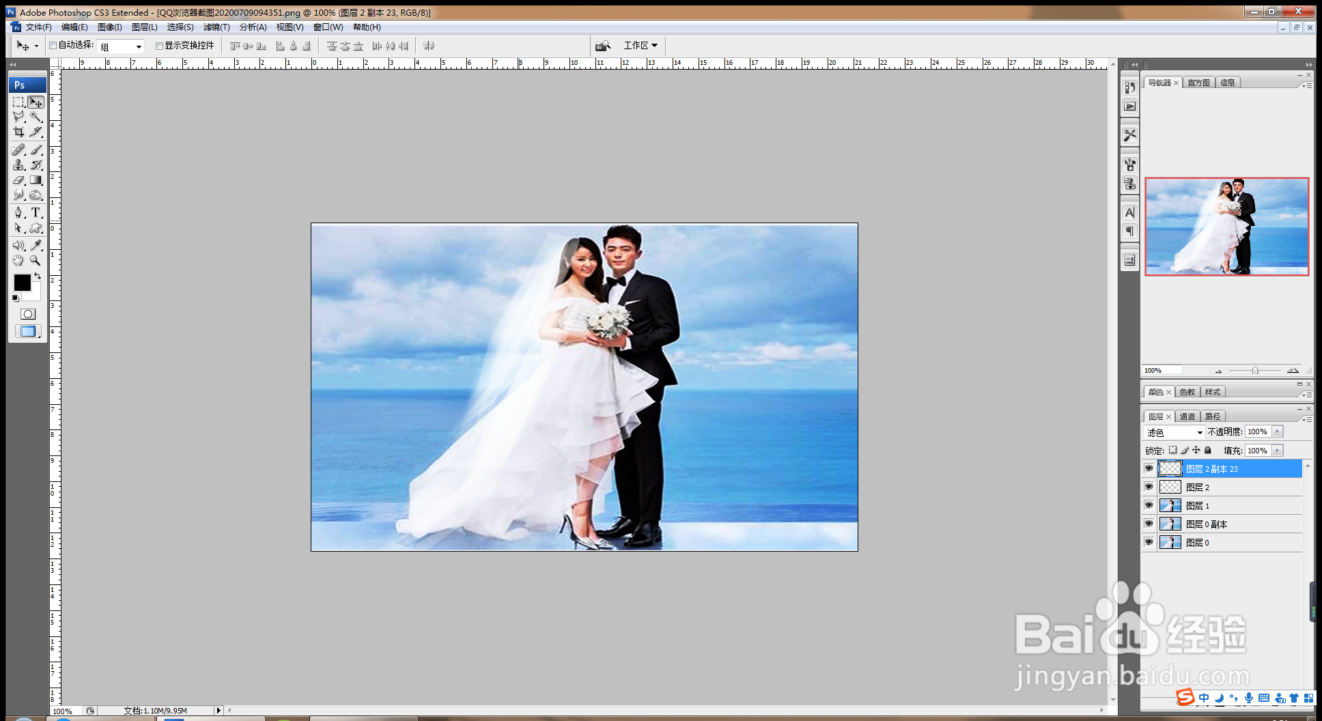
Task: Select the History Brush tool
Action: point(36,165)
